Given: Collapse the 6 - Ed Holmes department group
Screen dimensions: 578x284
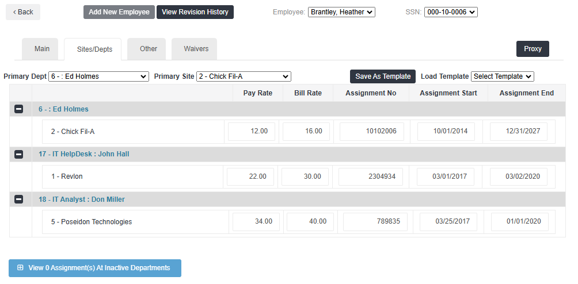Looking at the screenshot, I should tap(18, 109).
